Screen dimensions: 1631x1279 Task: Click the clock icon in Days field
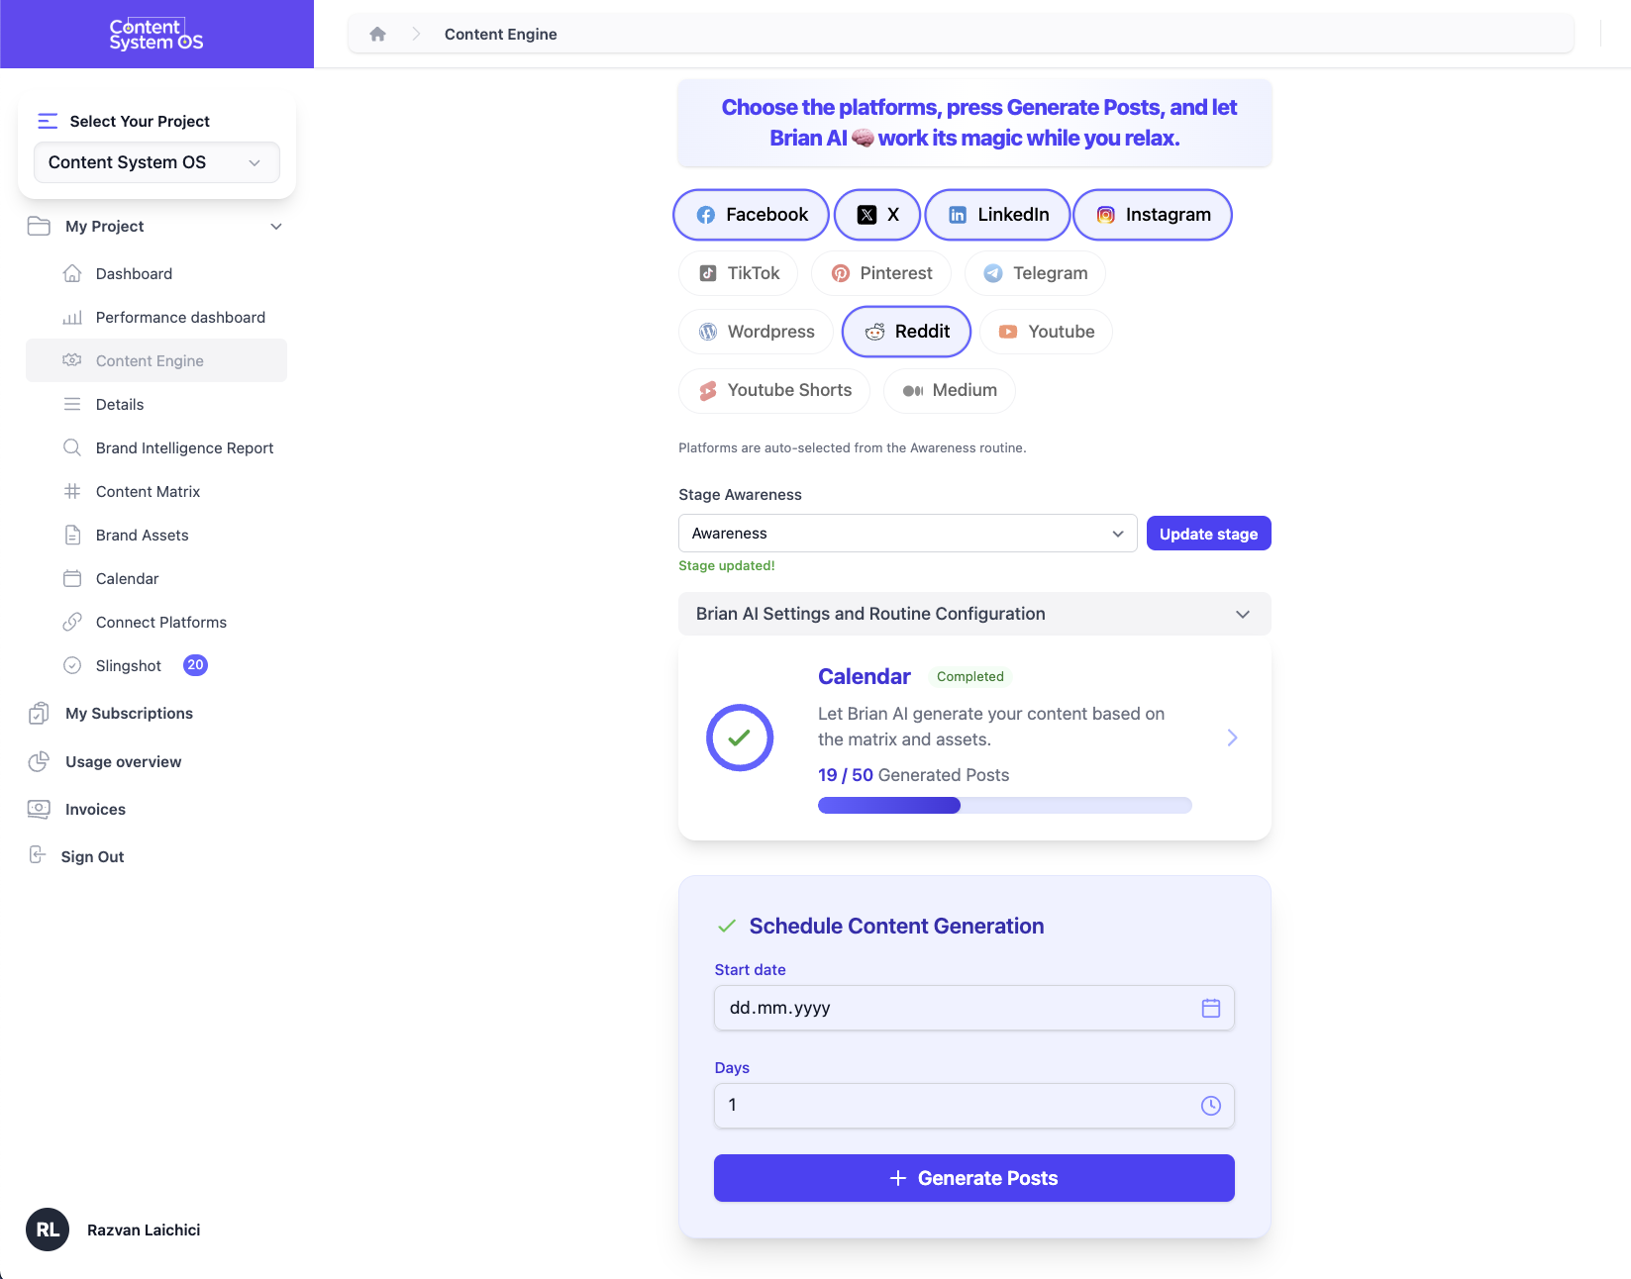click(x=1210, y=1106)
